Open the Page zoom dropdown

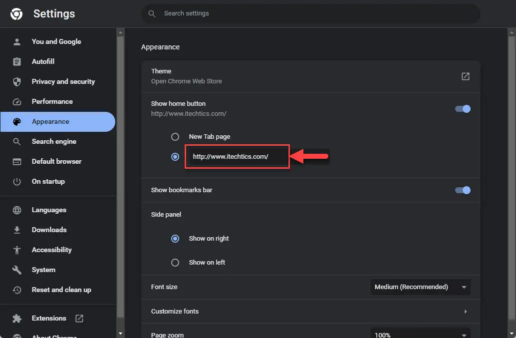tap(420, 334)
